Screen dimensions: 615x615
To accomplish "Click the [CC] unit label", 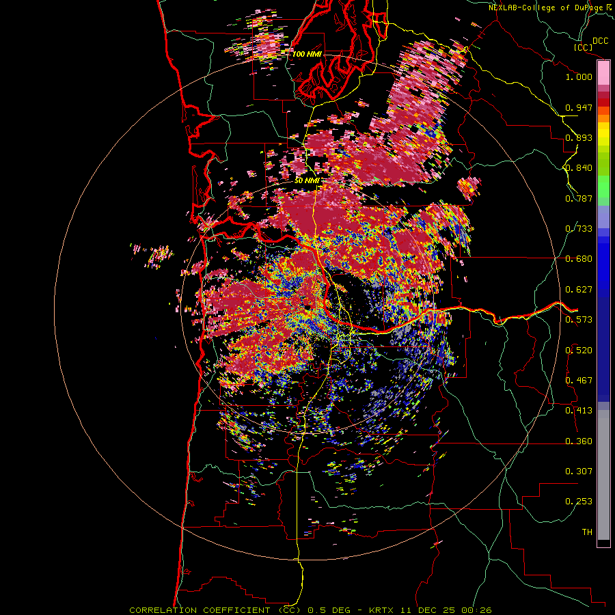I will coord(583,47).
